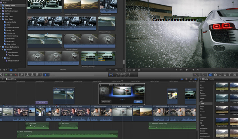Click Duplicate in the audition popup

106,102
